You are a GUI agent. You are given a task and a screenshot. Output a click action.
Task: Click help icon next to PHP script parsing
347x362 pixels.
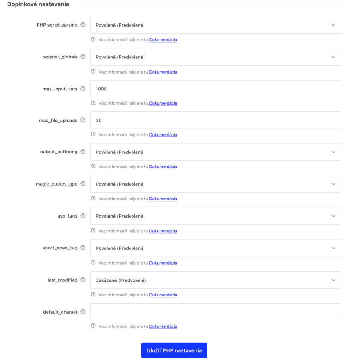click(x=83, y=25)
